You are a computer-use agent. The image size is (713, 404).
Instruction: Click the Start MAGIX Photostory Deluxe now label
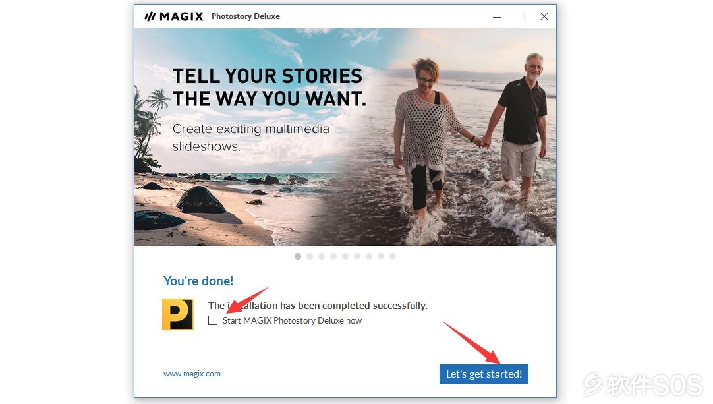coord(292,320)
